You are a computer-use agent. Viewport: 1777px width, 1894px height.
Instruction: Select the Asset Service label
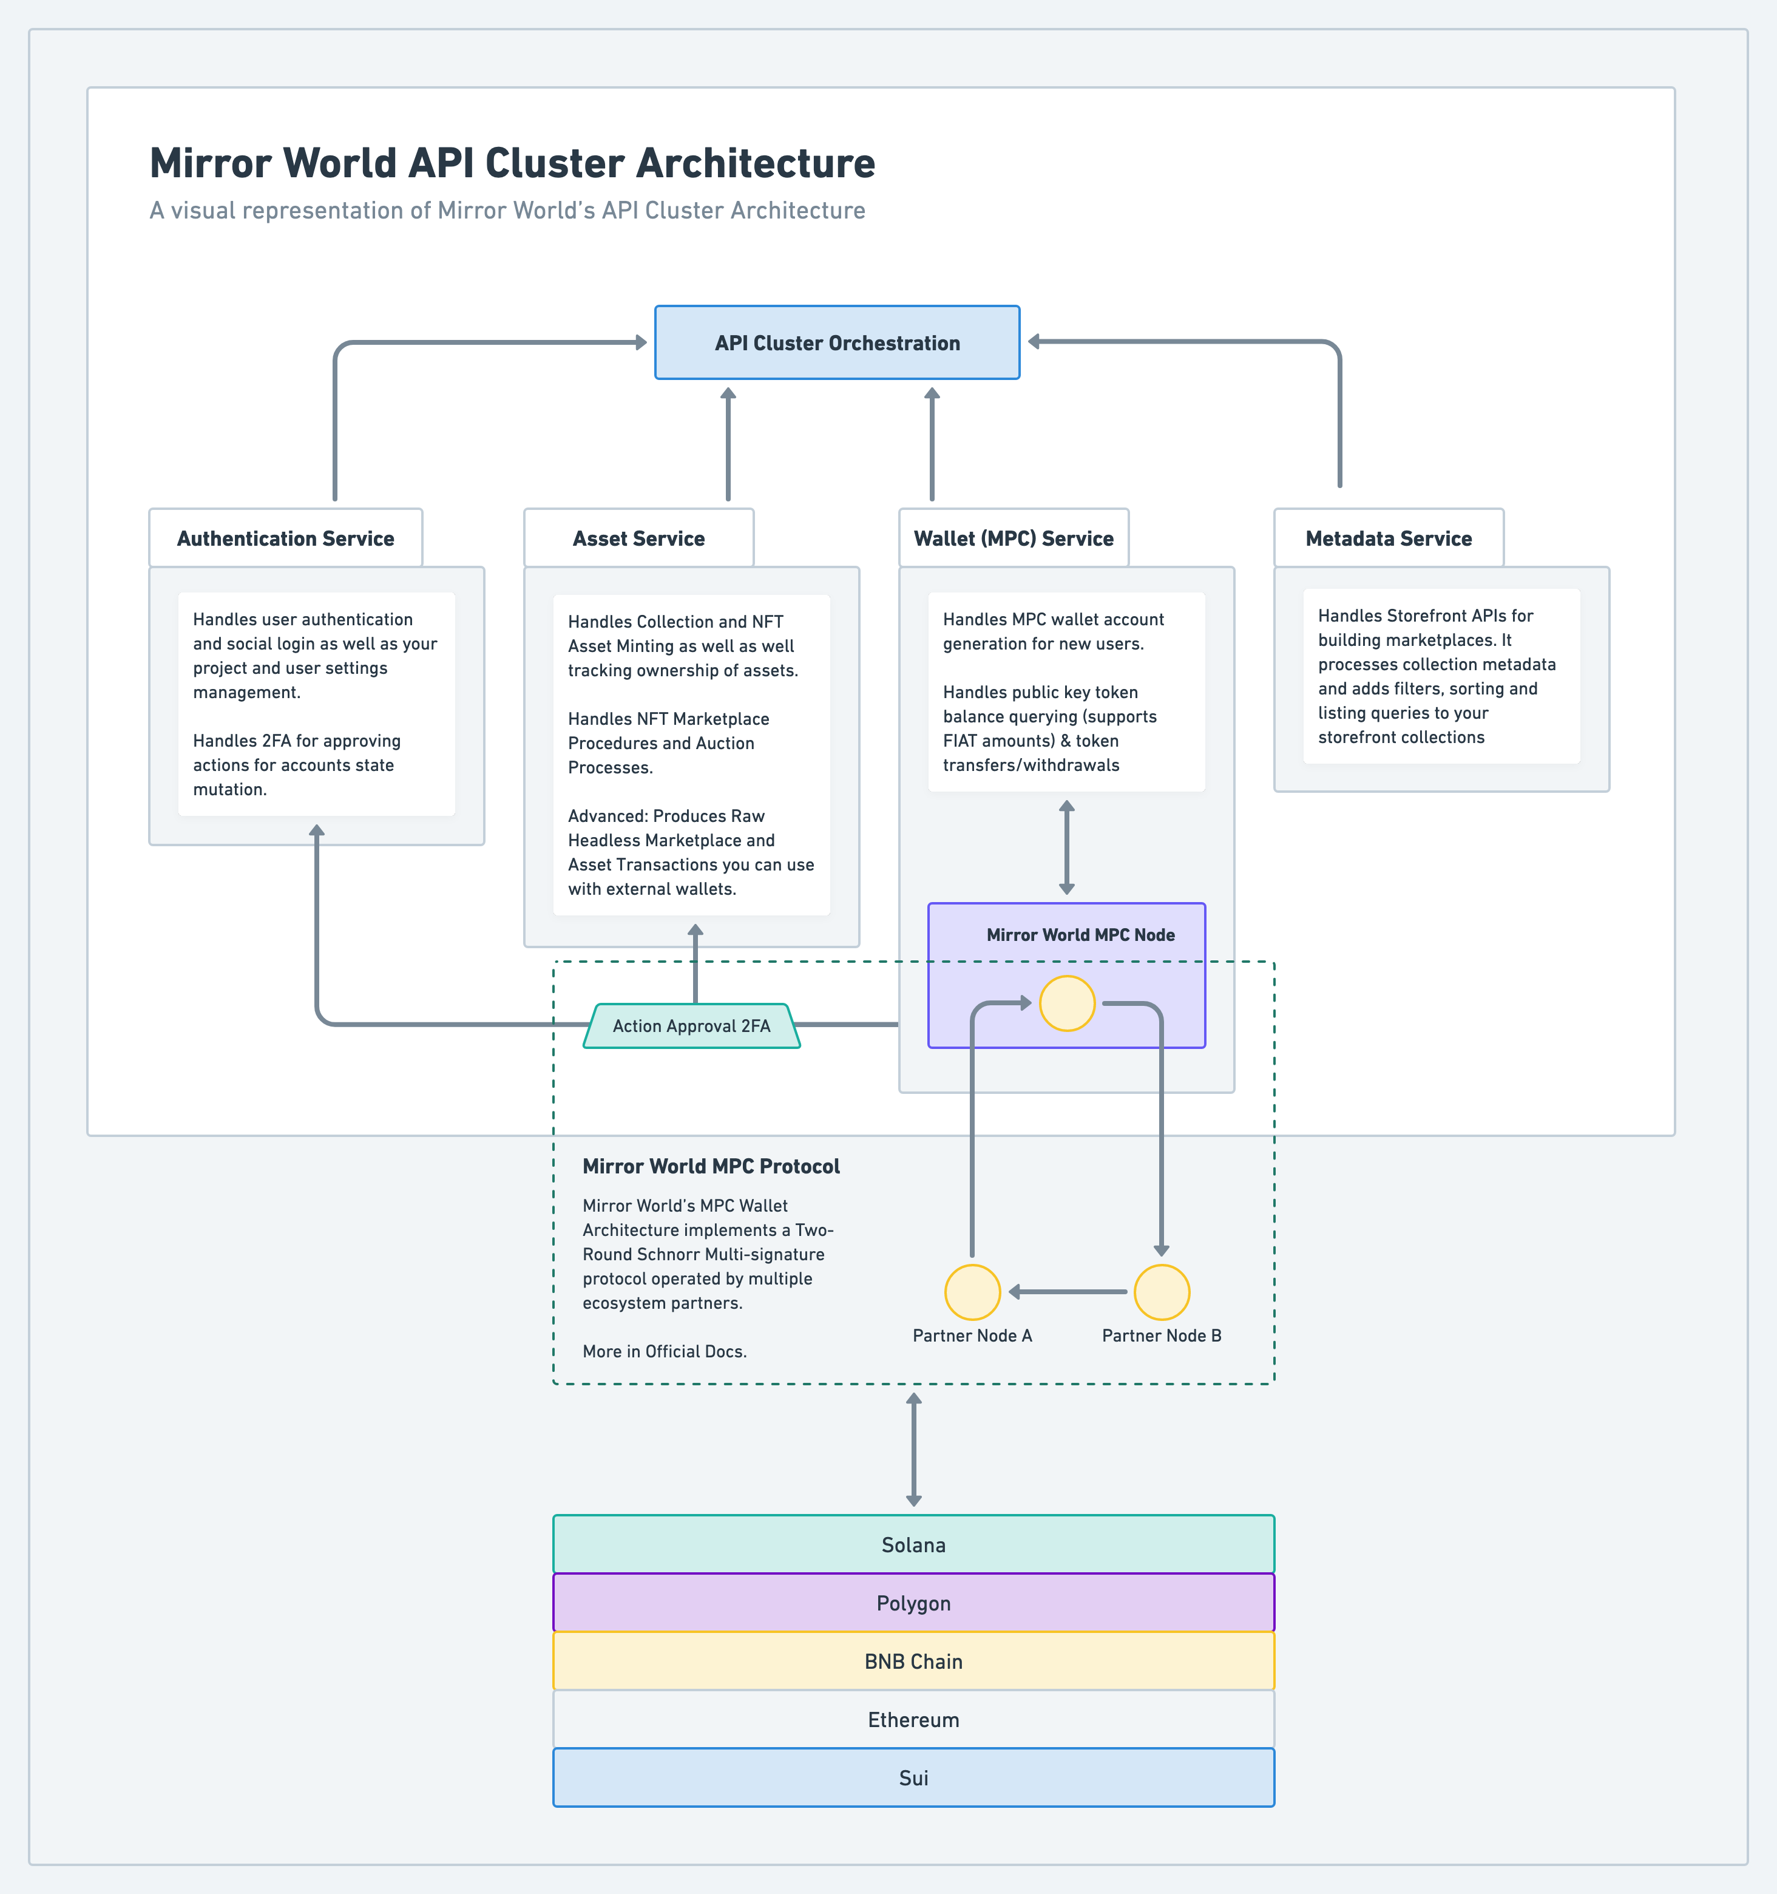[x=639, y=538]
